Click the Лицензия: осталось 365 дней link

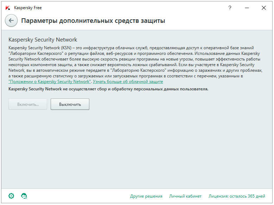pyautogui.click(x=237, y=196)
